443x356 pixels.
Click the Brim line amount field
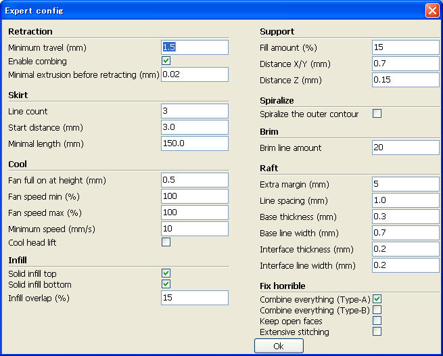tap(406, 148)
